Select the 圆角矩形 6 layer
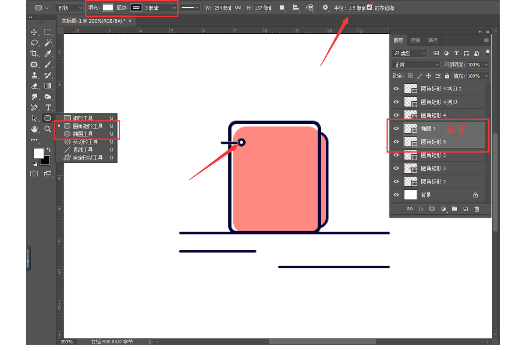The width and height of the screenshot is (526, 345). 433,142
